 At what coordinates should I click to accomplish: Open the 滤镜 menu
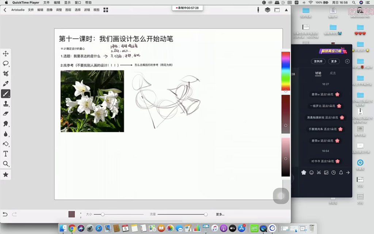tap(87, 10)
